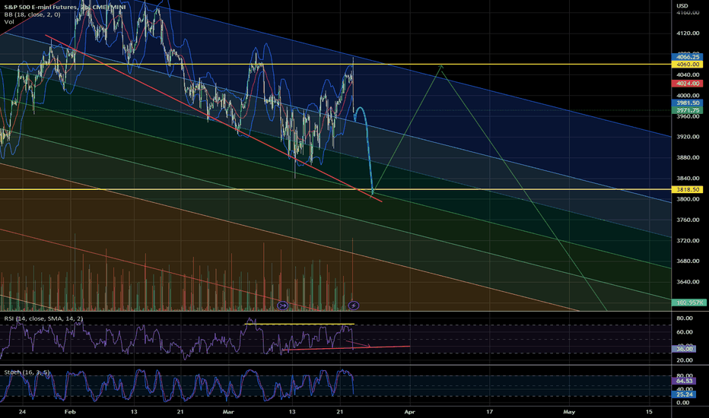
Task: Click the 60.00 value on the RSI scale
Action: [685, 332]
